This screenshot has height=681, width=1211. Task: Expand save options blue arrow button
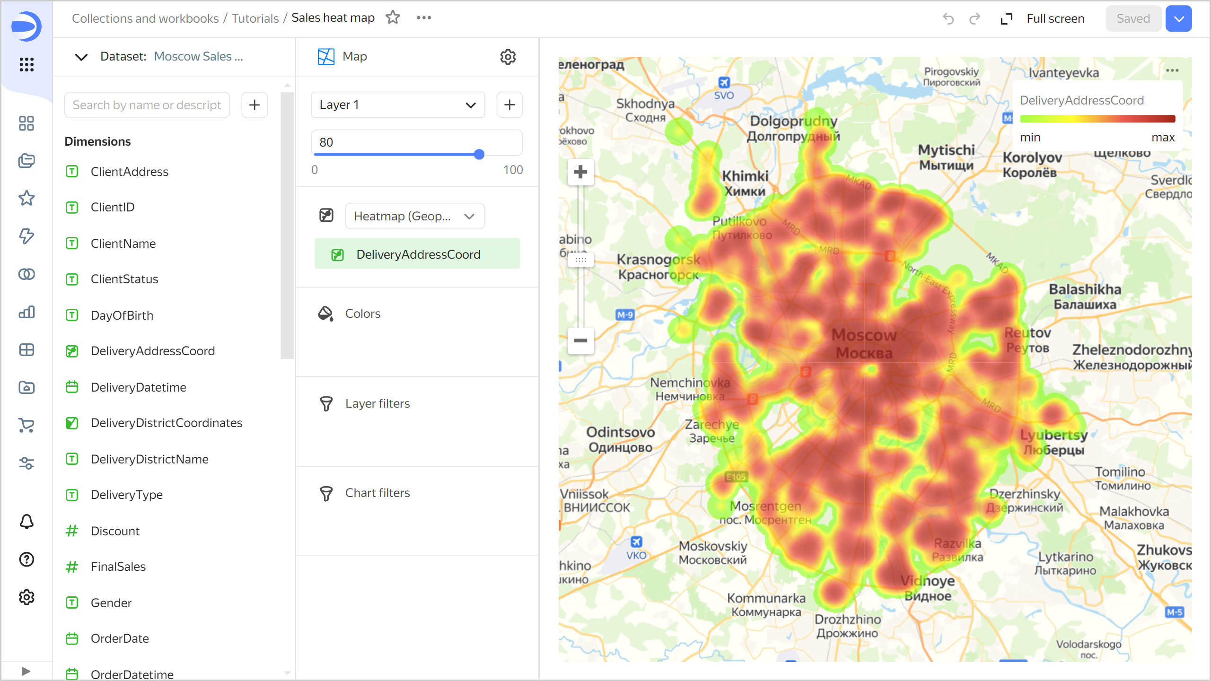[1178, 18]
